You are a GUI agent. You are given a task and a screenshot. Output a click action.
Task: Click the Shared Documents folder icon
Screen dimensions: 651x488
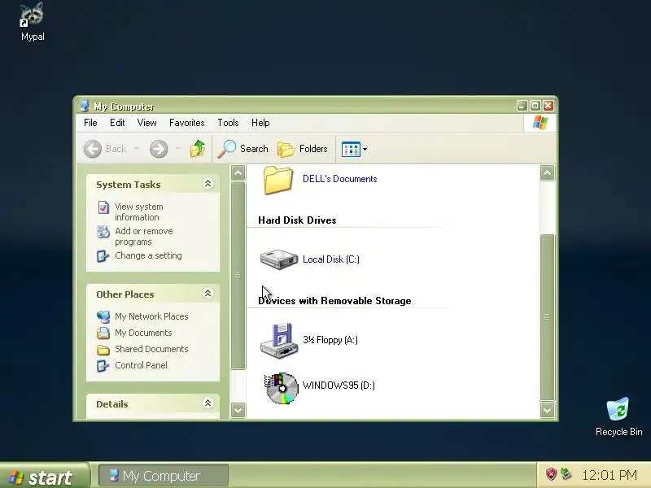103,350
